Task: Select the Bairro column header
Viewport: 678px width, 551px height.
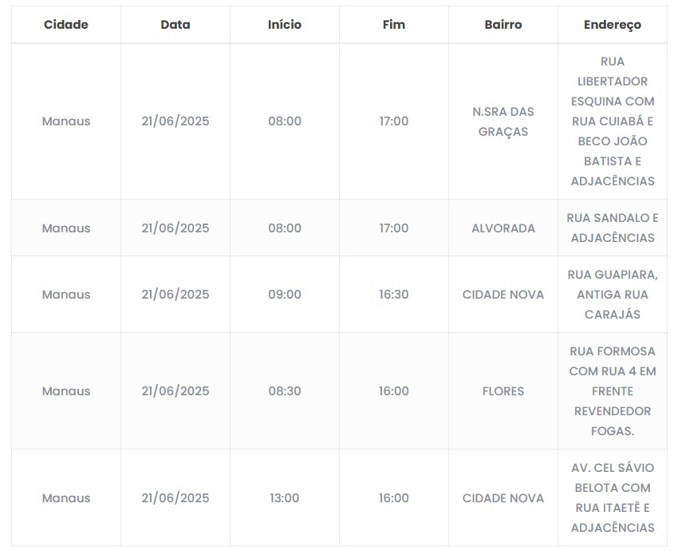Action: tap(503, 25)
